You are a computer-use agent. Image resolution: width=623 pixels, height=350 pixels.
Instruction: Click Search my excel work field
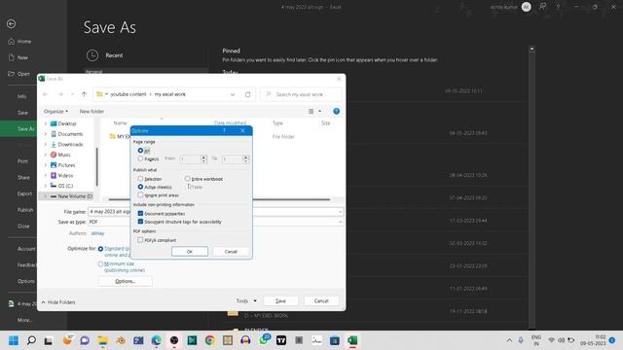(301, 94)
